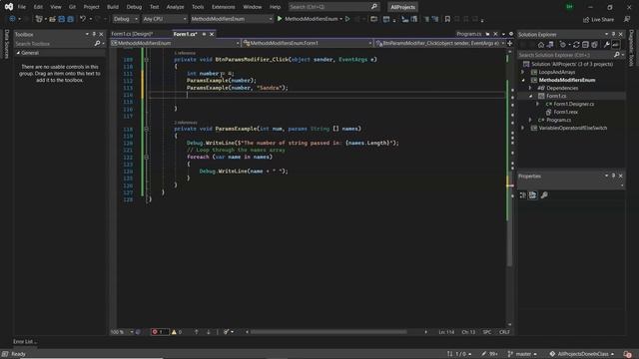Click Toolbox search magnifier icon
The width and height of the screenshot is (639, 359).
(97, 44)
